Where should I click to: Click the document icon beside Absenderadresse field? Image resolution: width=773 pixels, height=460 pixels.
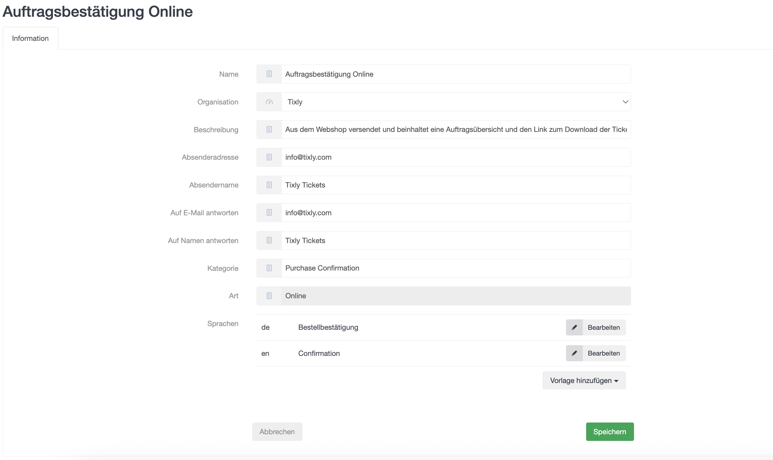(x=269, y=157)
